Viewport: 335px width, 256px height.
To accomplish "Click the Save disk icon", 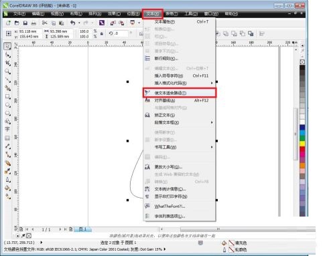I will click(x=25, y=23).
